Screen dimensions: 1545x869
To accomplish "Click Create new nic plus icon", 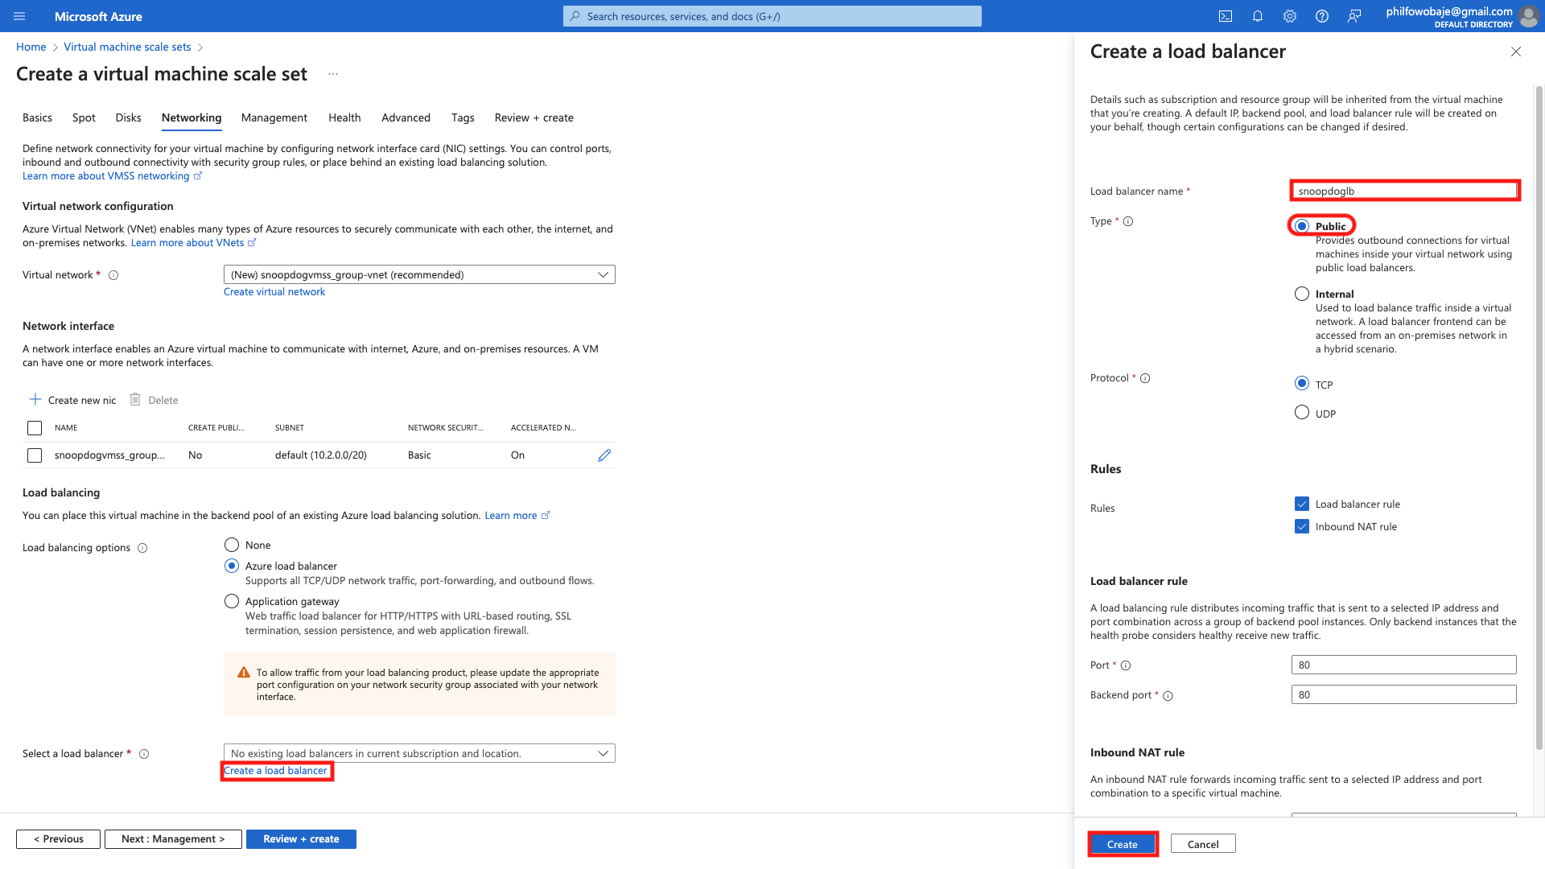I will pos(35,400).
